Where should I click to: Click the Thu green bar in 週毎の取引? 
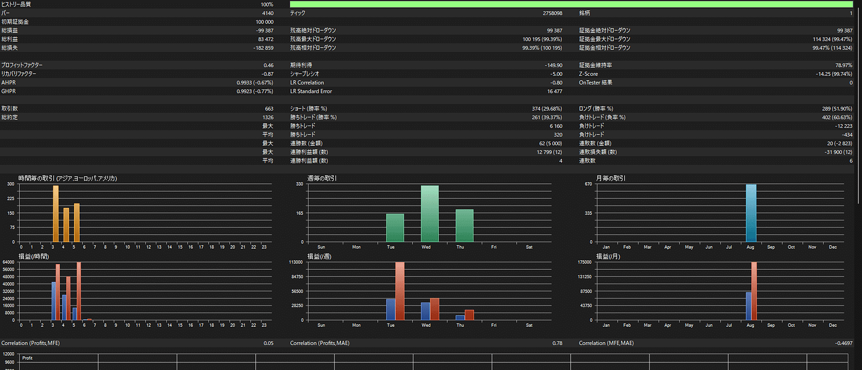pyautogui.click(x=465, y=226)
